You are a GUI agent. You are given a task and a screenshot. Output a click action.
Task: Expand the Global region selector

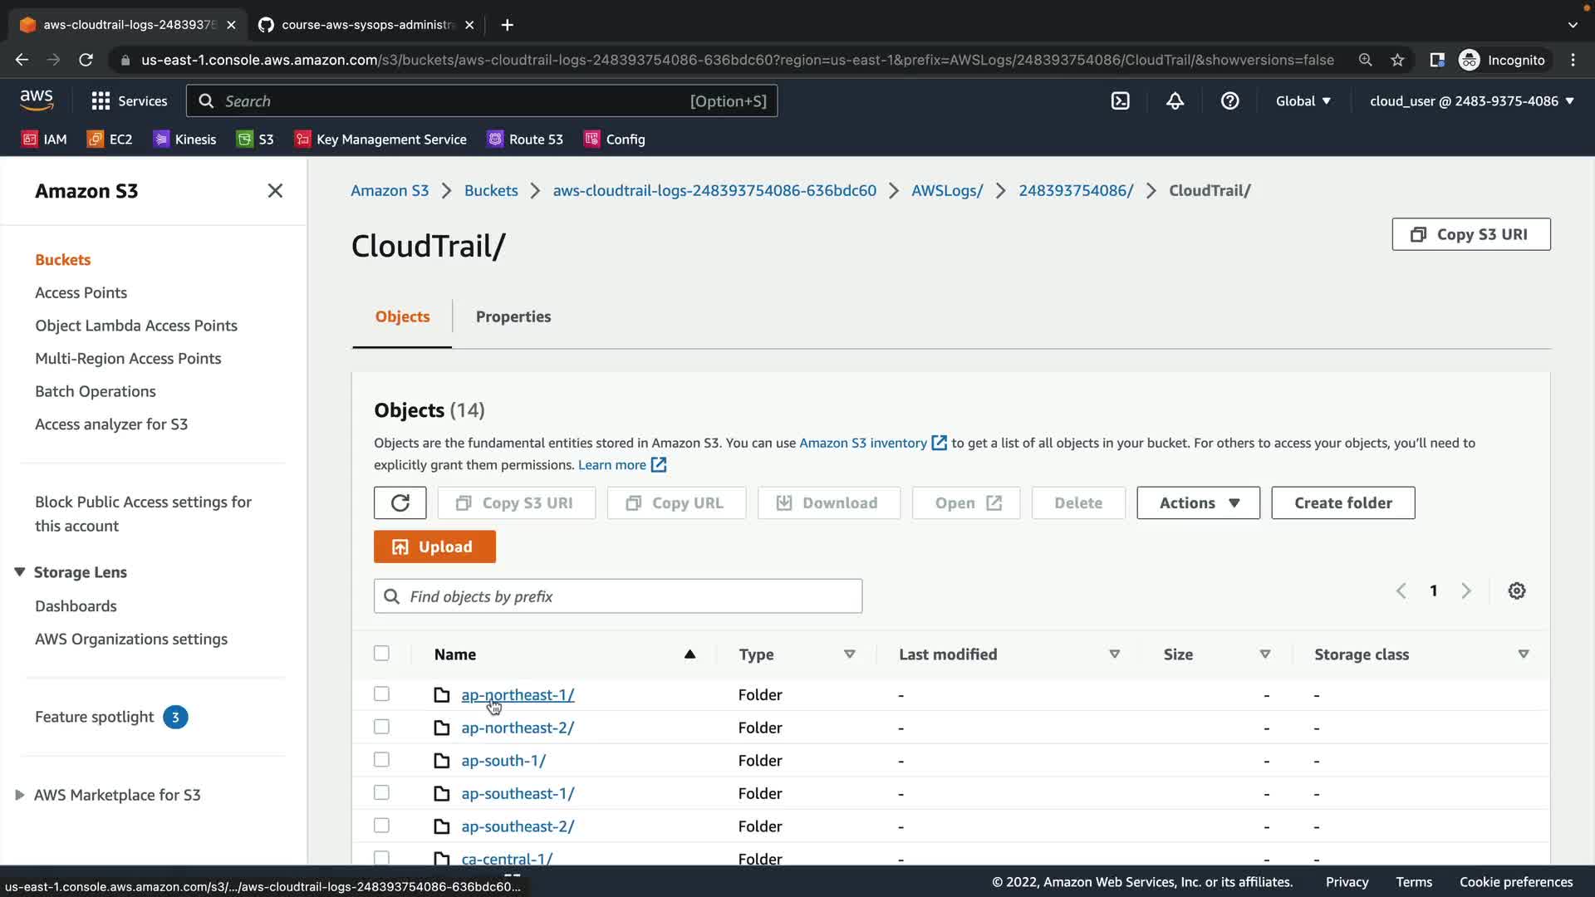(x=1303, y=100)
